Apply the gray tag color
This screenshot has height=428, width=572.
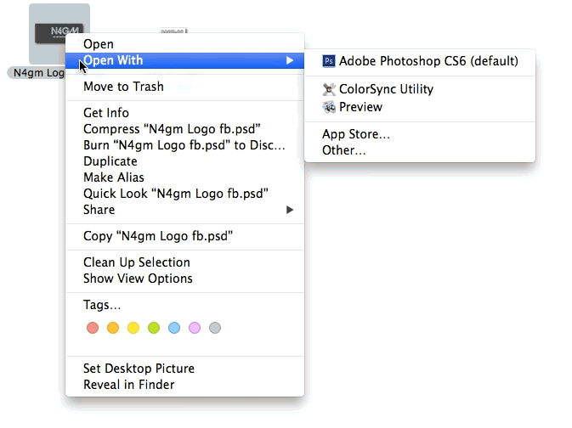[215, 328]
